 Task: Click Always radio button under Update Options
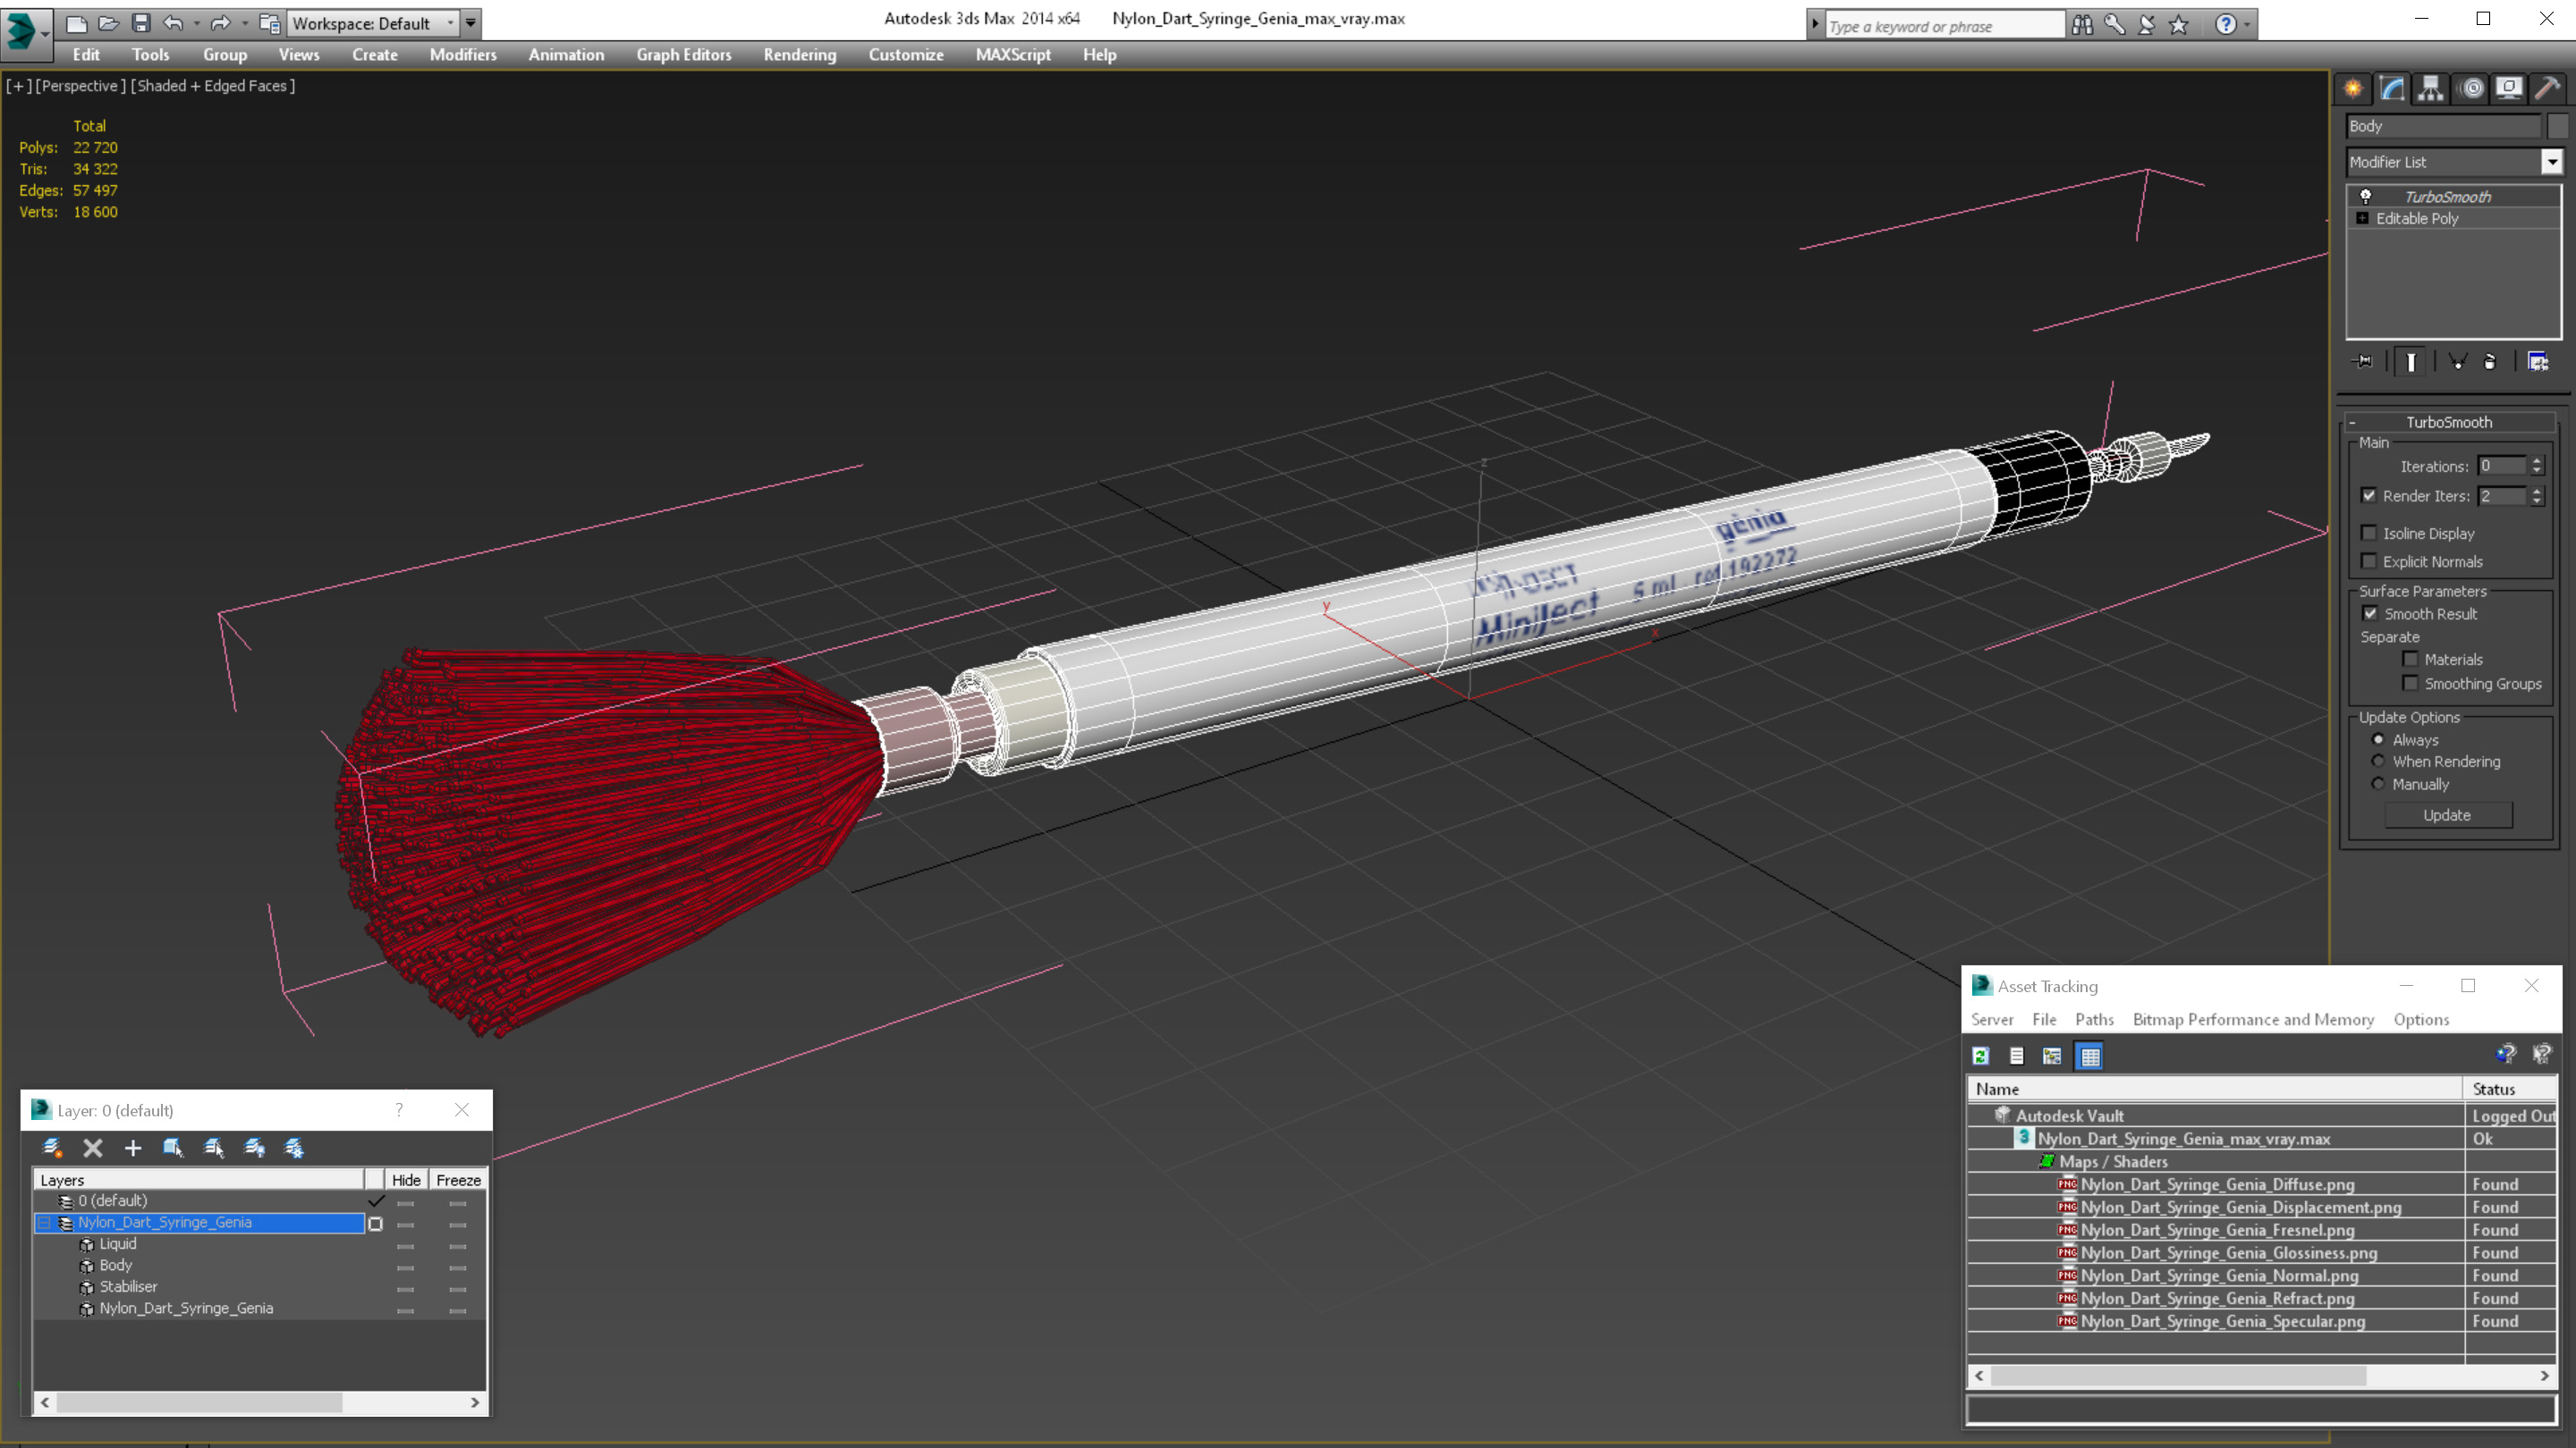(x=2377, y=741)
